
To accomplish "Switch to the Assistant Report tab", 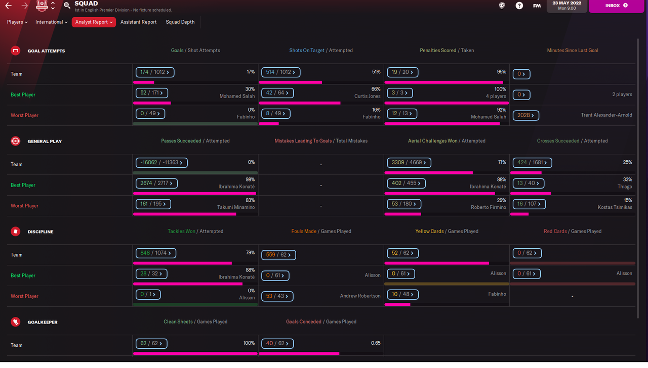I will [x=138, y=22].
